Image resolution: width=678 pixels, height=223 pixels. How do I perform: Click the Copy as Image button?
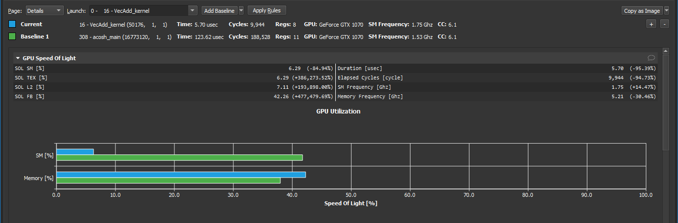[x=642, y=11]
